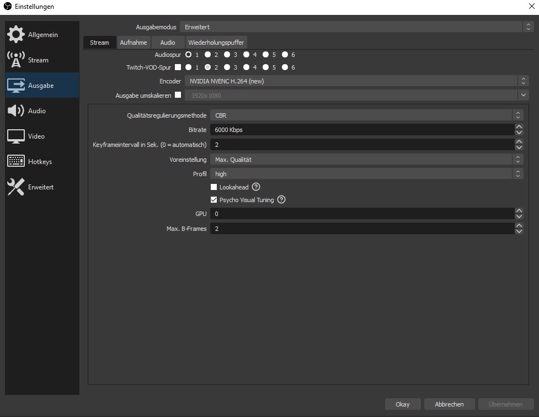Image resolution: width=539 pixels, height=417 pixels.
Task: Decrease Bitrate with down arrow
Action: click(x=519, y=133)
